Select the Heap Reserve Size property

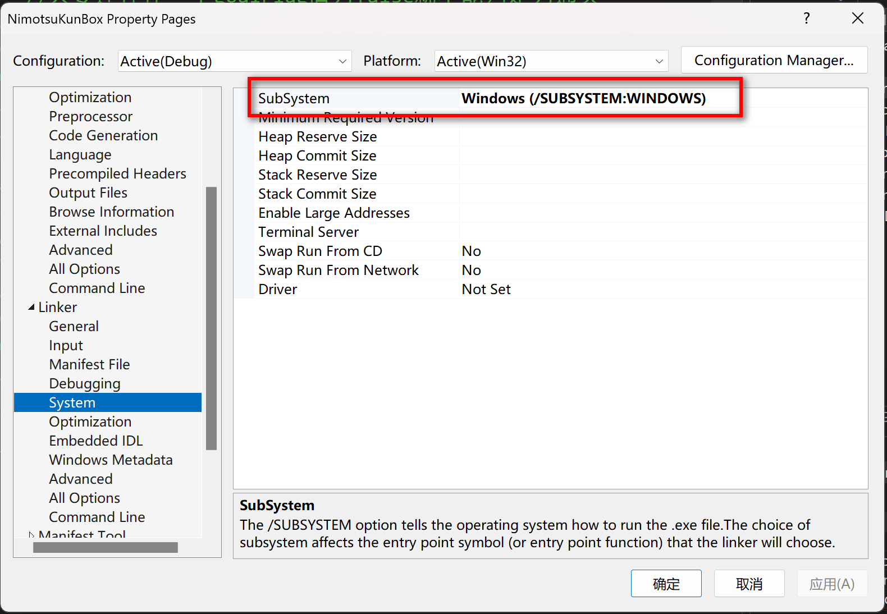(317, 136)
